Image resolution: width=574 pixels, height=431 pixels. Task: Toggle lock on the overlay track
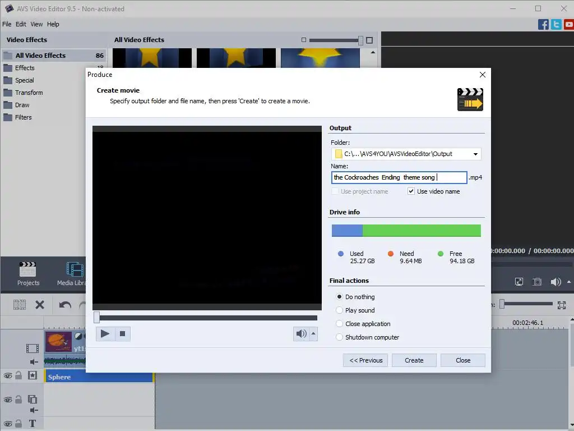(x=18, y=399)
